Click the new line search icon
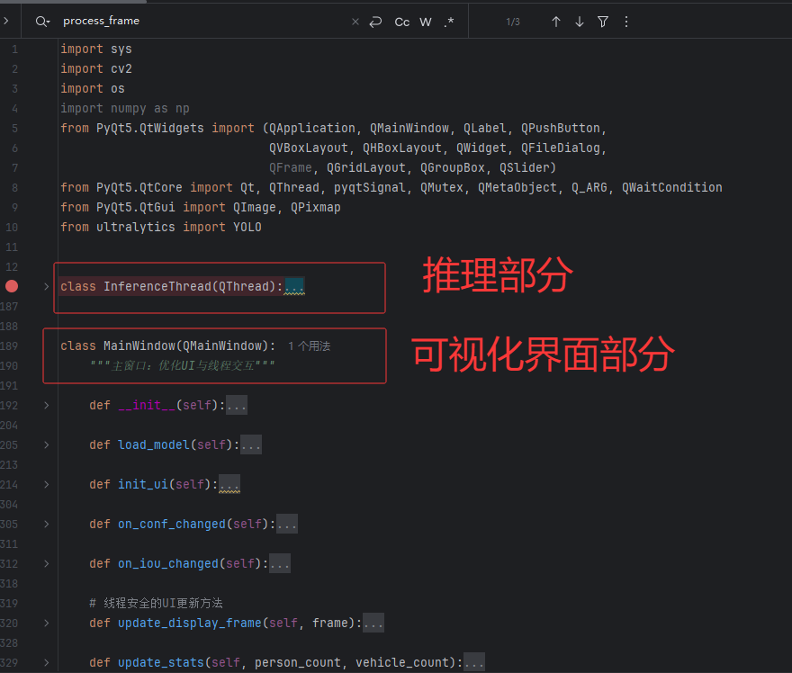The height and width of the screenshot is (673, 792). coord(375,22)
